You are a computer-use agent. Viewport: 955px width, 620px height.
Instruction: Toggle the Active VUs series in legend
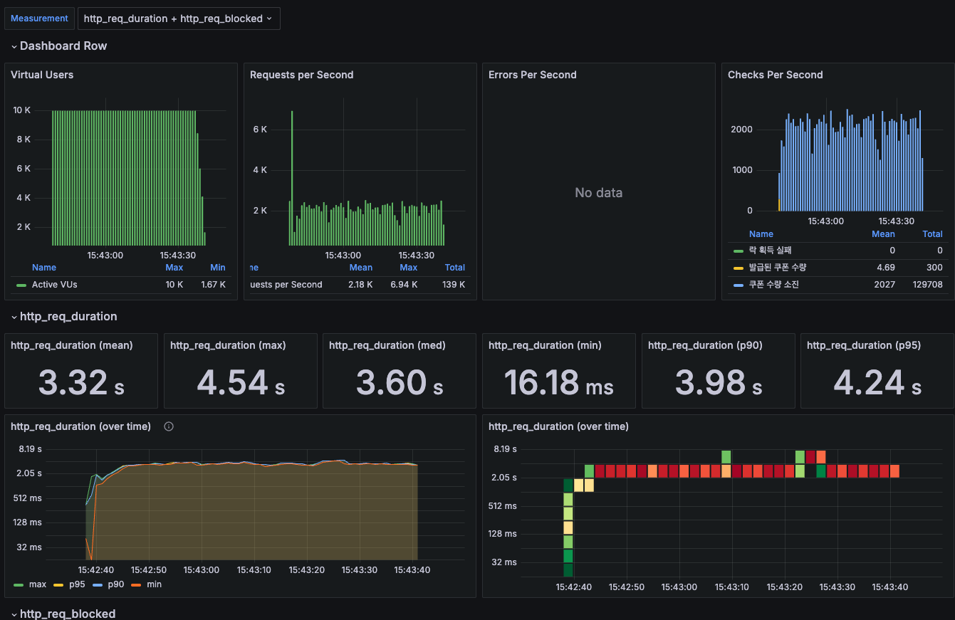[53, 285]
